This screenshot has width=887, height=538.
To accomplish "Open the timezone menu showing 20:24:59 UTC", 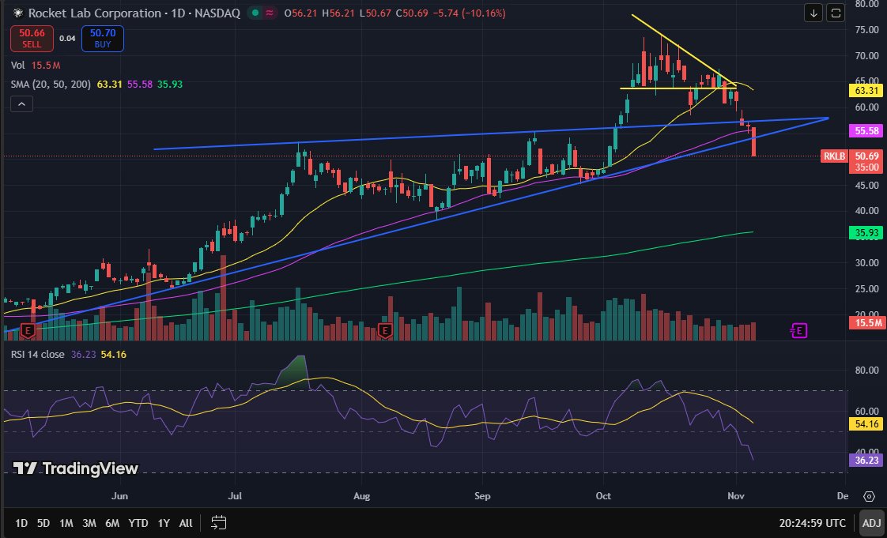I will click(813, 523).
